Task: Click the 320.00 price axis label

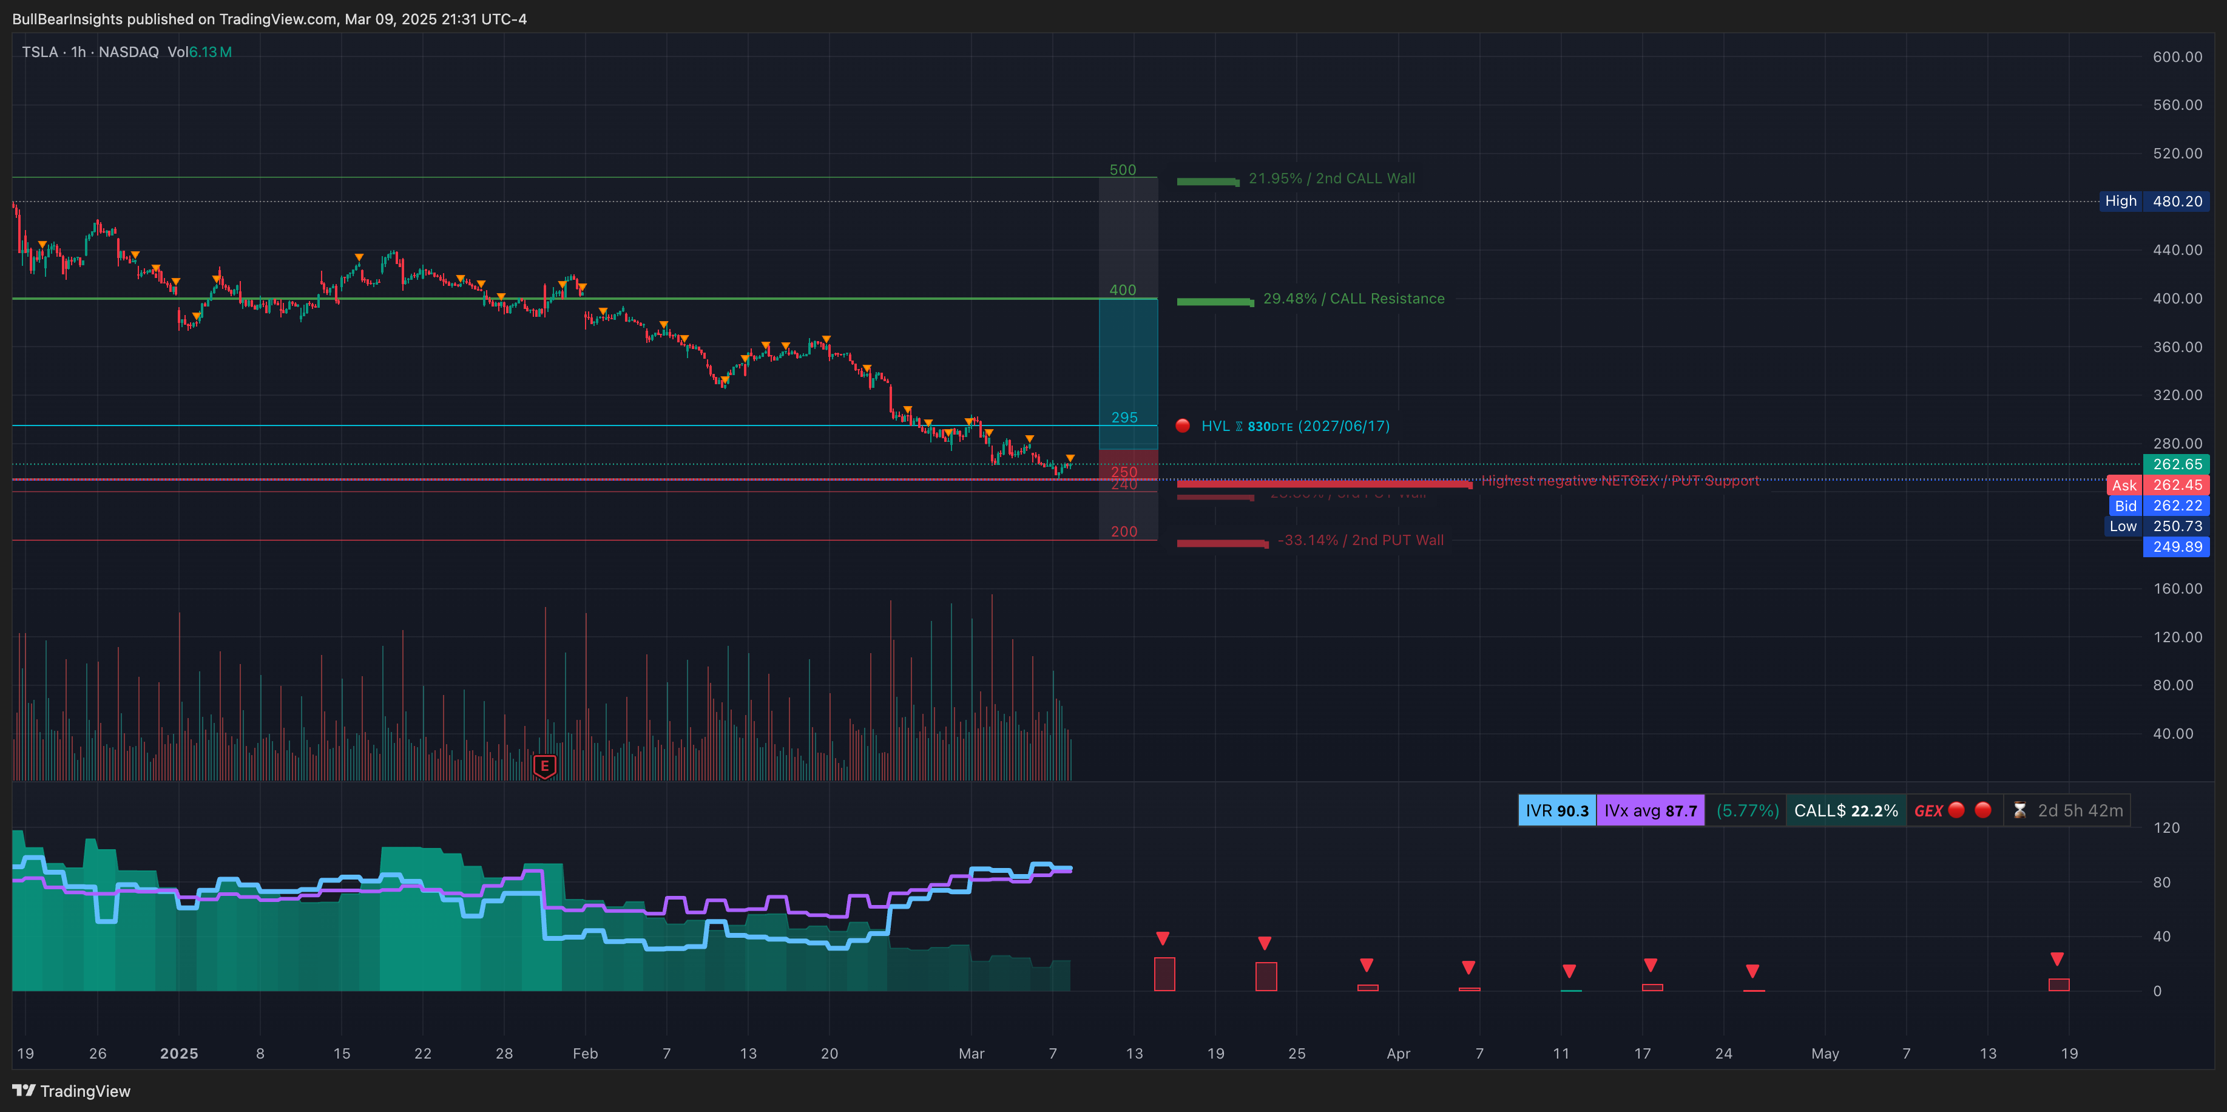Action: tap(2177, 395)
